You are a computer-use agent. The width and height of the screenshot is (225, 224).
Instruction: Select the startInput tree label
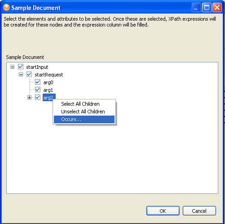37,67
